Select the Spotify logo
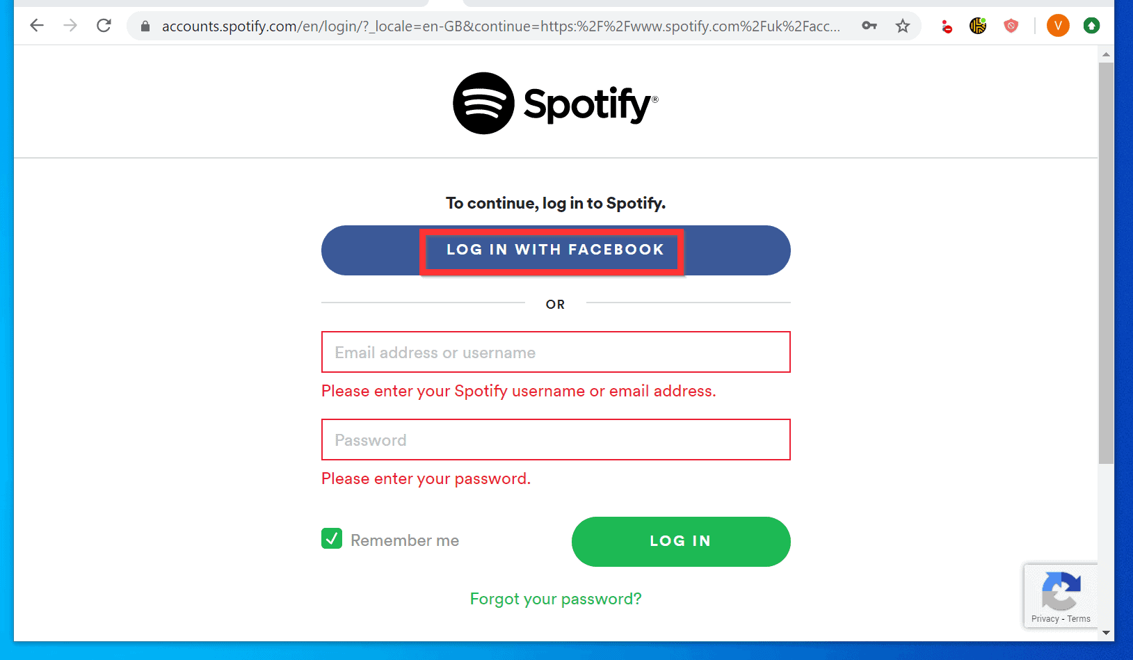This screenshot has height=660, width=1133. [554, 102]
